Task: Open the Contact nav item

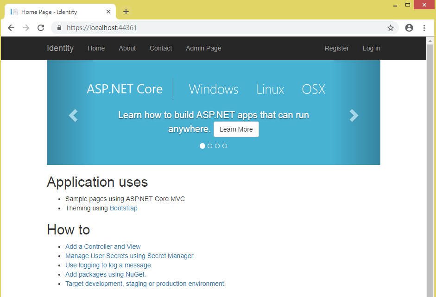Action: point(161,48)
